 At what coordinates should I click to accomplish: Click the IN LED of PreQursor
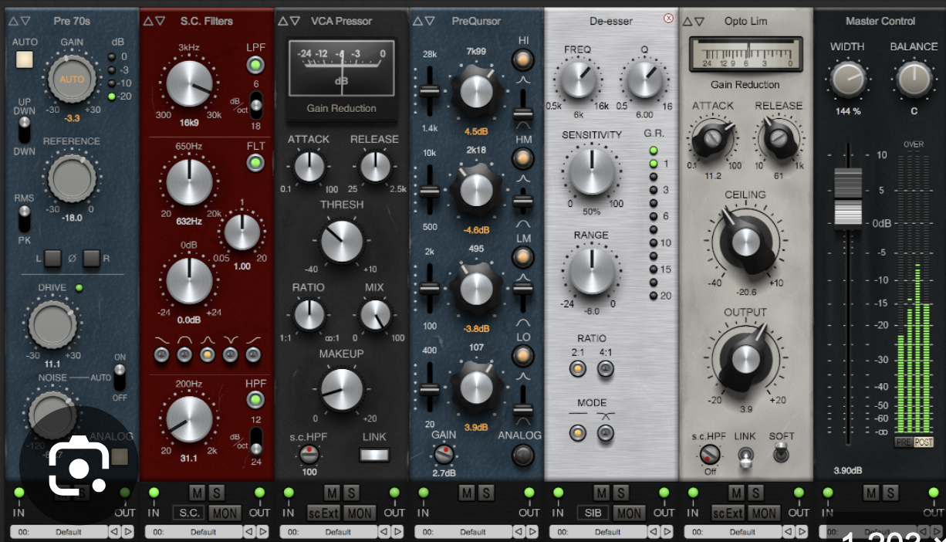click(423, 493)
